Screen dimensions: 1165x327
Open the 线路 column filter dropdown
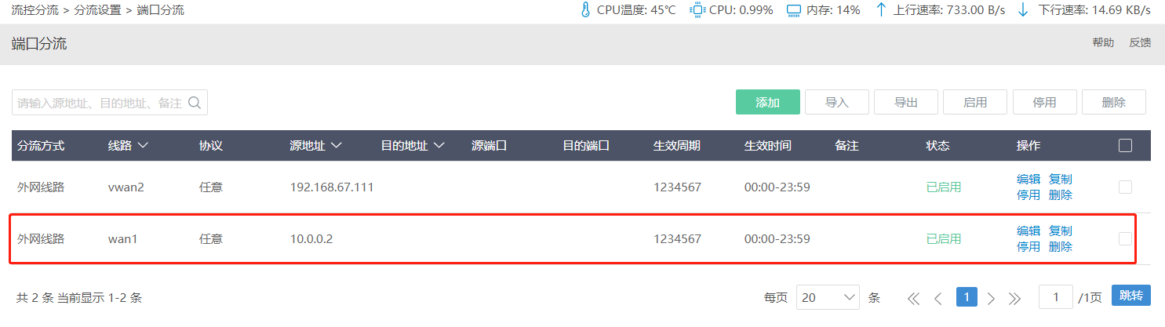pyautogui.click(x=143, y=146)
